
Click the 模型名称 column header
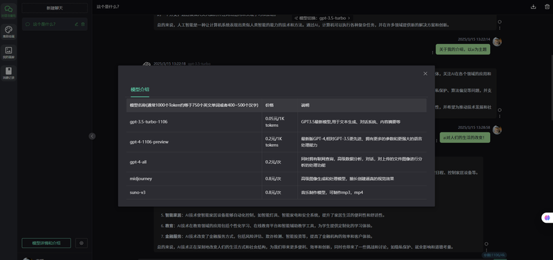click(x=194, y=106)
